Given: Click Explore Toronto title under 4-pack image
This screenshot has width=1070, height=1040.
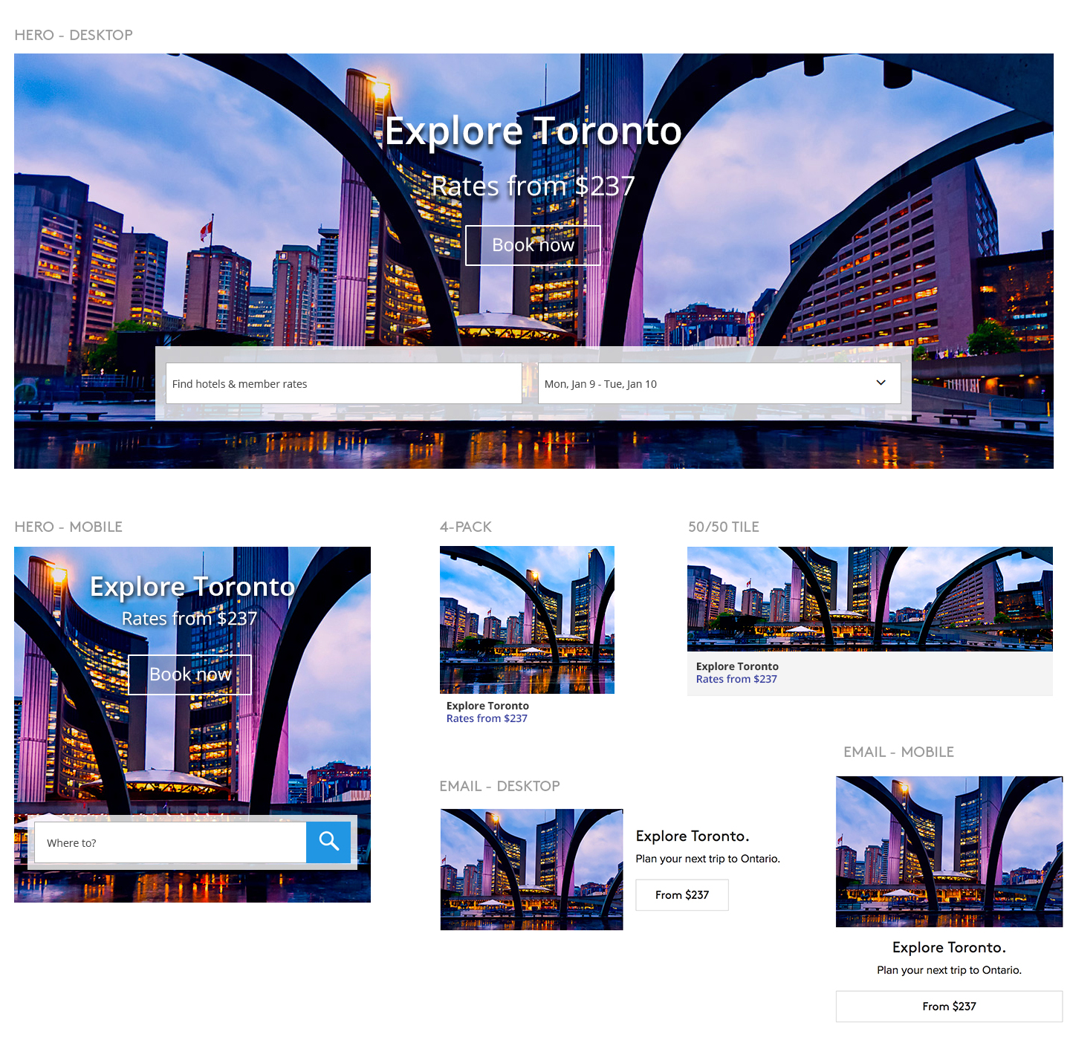Looking at the screenshot, I should tap(487, 706).
